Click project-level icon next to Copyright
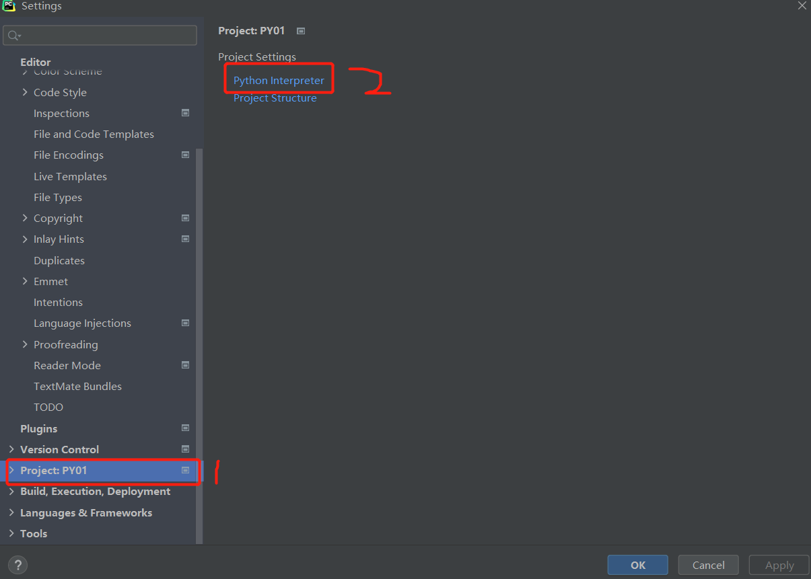811x579 pixels. pyautogui.click(x=186, y=218)
